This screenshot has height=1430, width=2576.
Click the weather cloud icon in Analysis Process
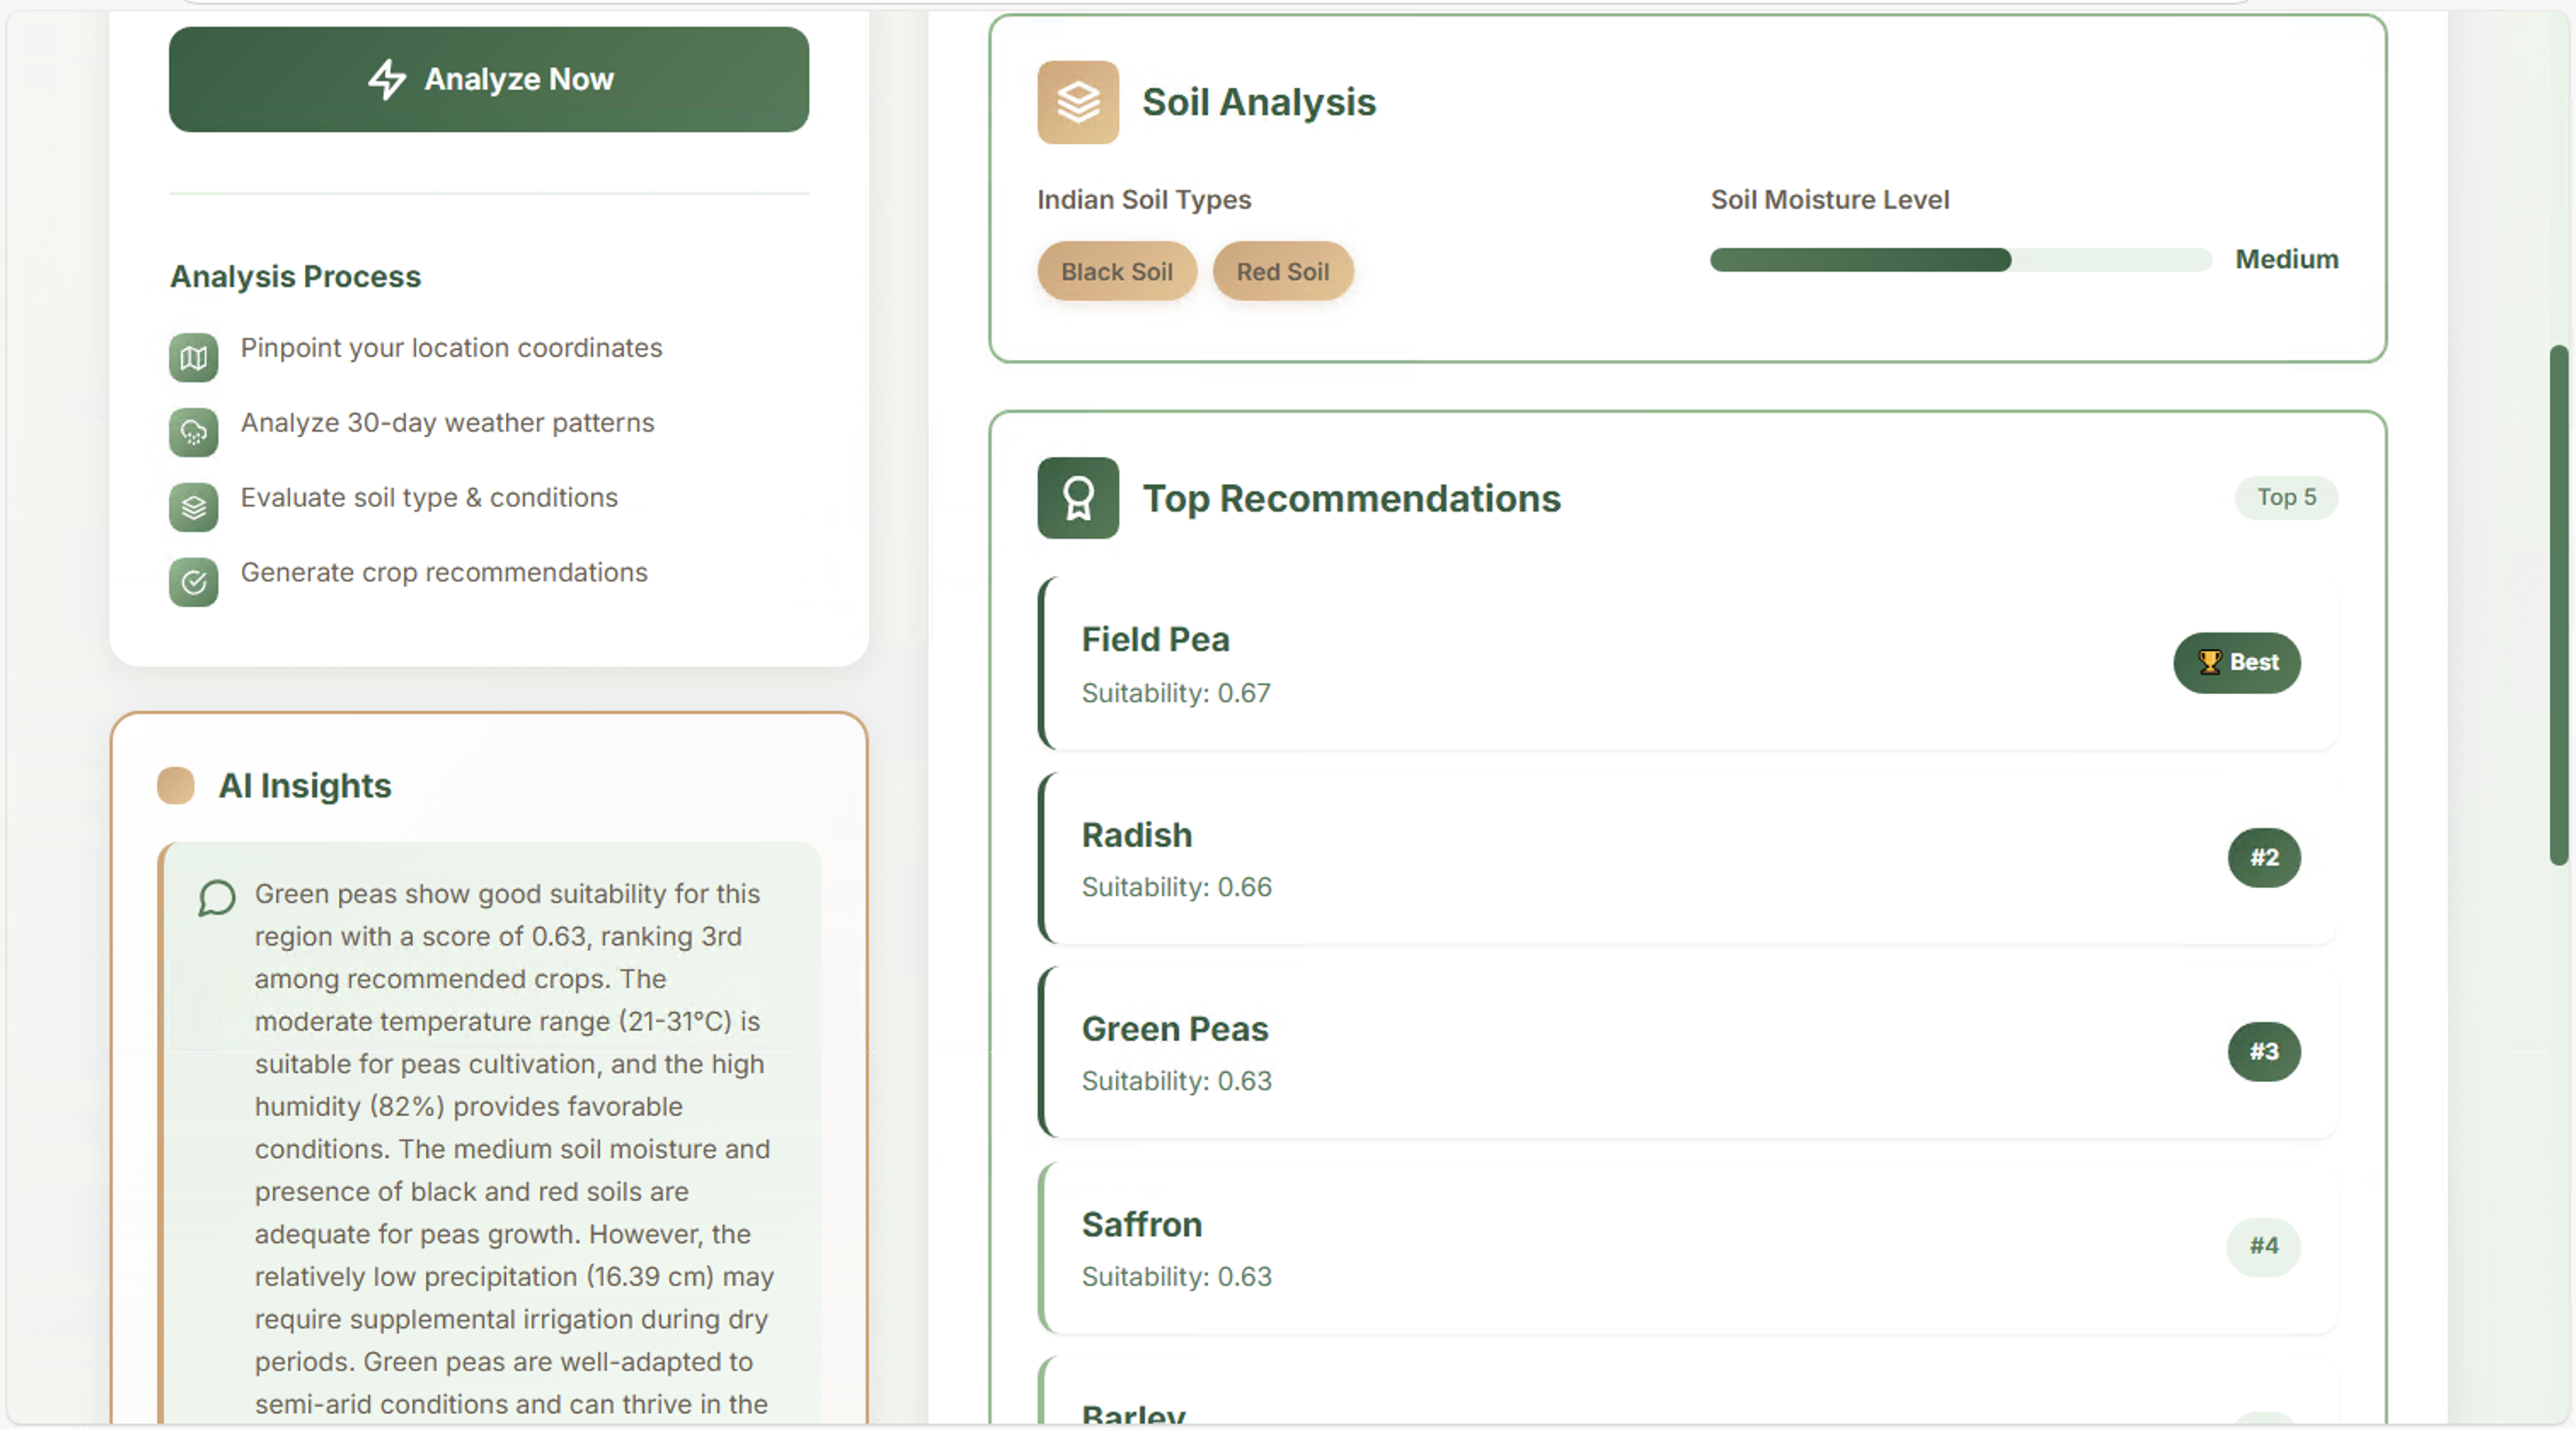(x=193, y=432)
